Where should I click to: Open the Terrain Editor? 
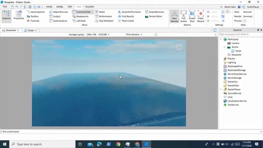154,16
